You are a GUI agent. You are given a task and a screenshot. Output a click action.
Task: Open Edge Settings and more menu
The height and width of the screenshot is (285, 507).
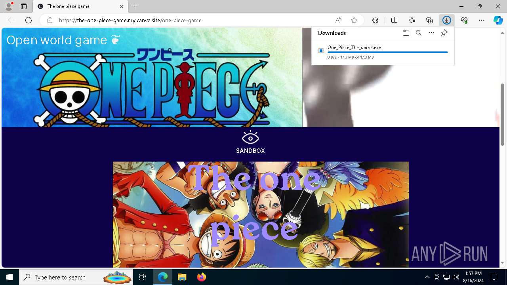pyautogui.click(x=482, y=20)
